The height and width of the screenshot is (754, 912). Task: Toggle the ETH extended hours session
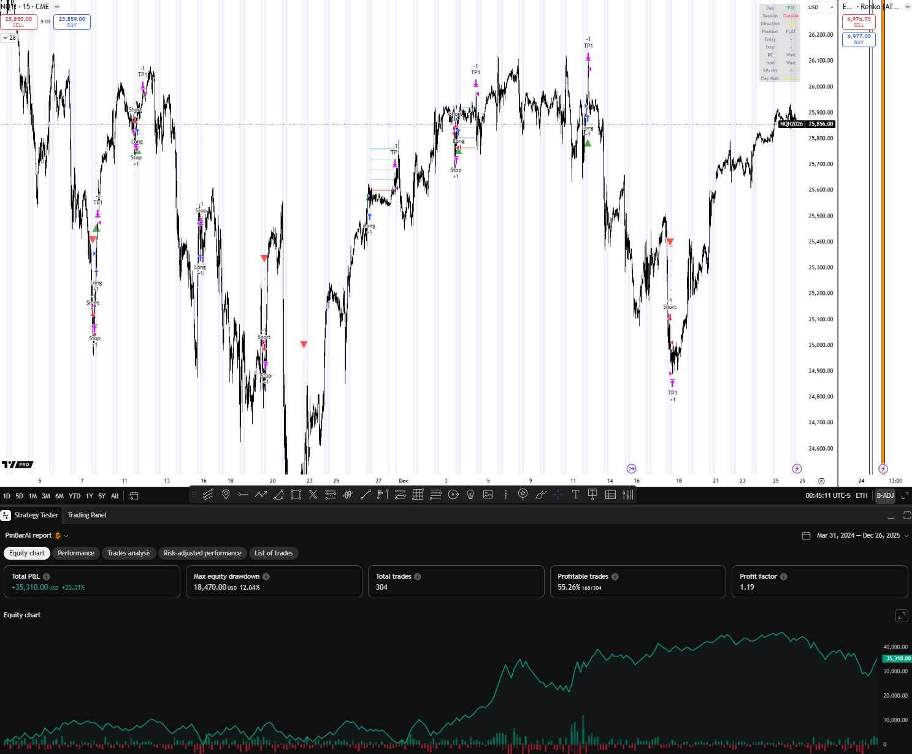click(x=862, y=495)
